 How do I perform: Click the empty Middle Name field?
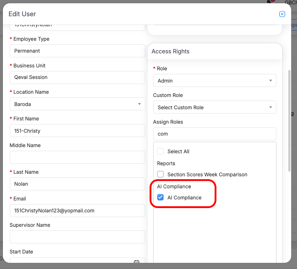pos(77,158)
